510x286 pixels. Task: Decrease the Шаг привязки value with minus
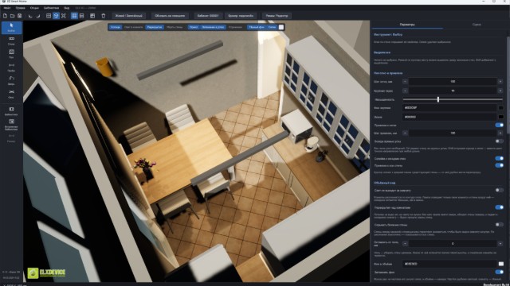405,133
